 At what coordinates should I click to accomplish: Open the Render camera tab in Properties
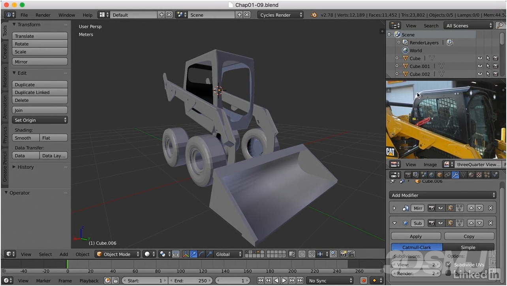408,175
